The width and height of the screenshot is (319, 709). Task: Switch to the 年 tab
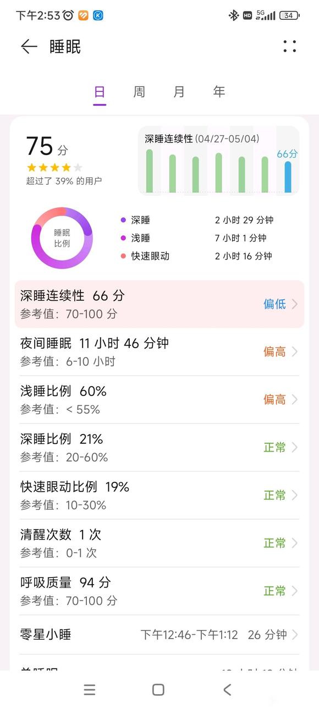(x=218, y=92)
